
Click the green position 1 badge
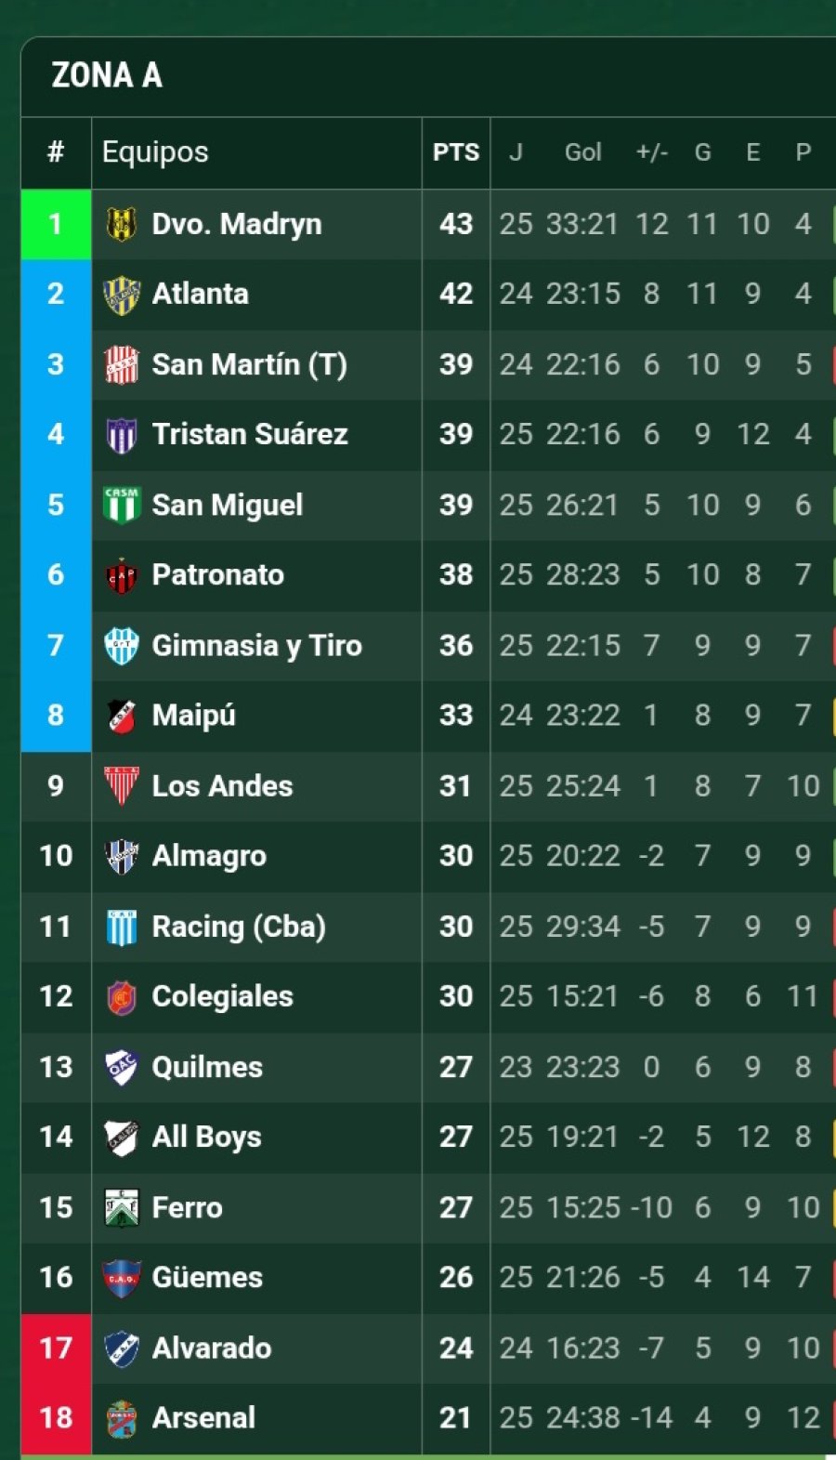(56, 224)
